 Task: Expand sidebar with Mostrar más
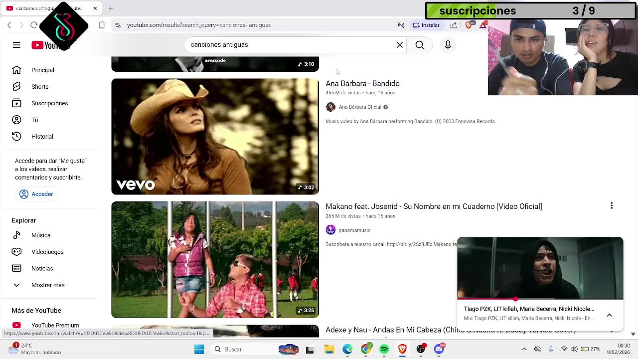[49, 285]
